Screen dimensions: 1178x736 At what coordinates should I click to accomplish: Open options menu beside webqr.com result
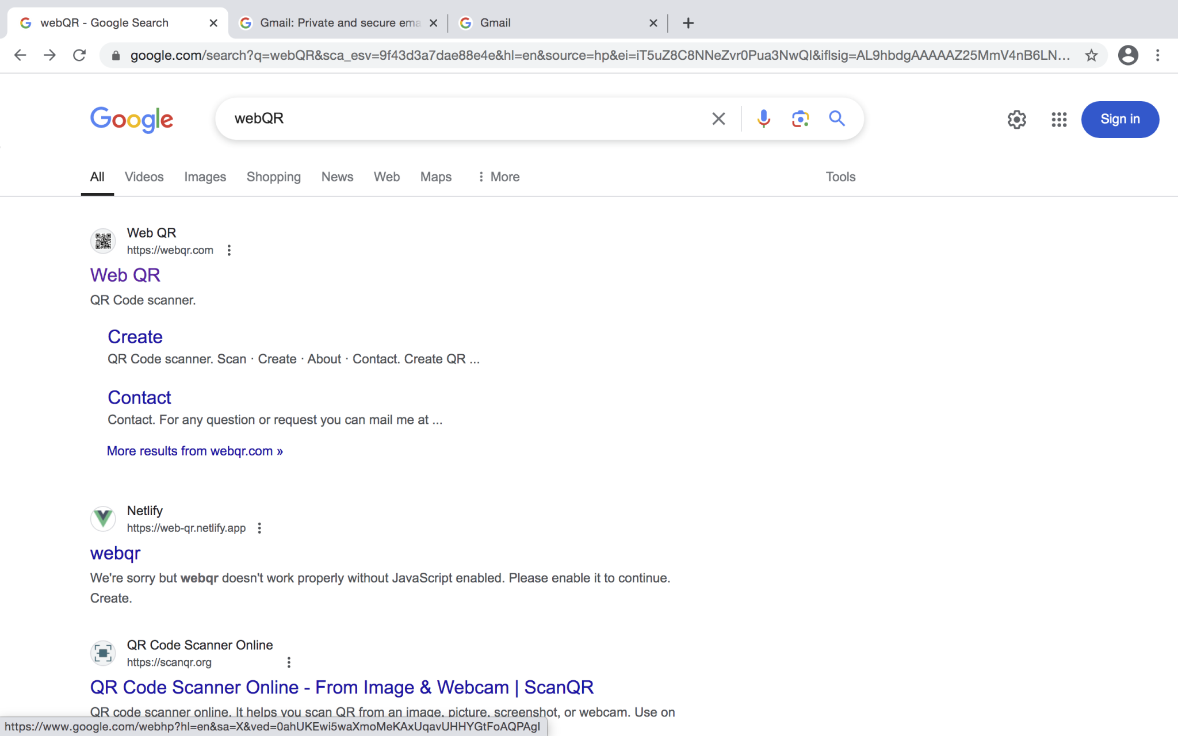point(229,250)
